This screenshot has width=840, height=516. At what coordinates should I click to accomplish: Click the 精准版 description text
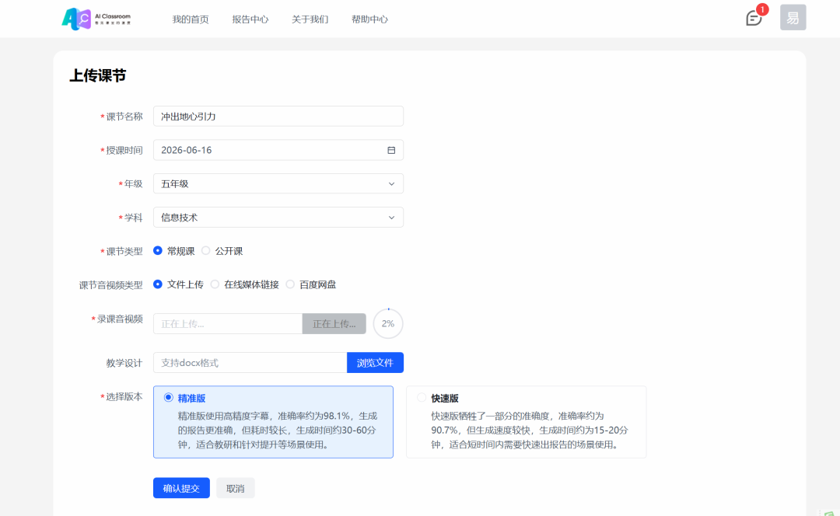(x=278, y=431)
